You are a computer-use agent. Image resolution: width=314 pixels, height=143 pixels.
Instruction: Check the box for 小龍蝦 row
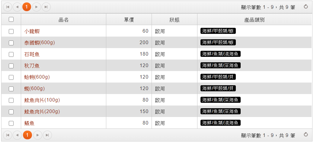[11, 31]
